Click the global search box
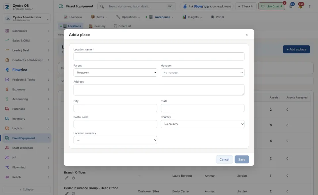The width and height of the screenshot is (318, 195). coord(136,7)
